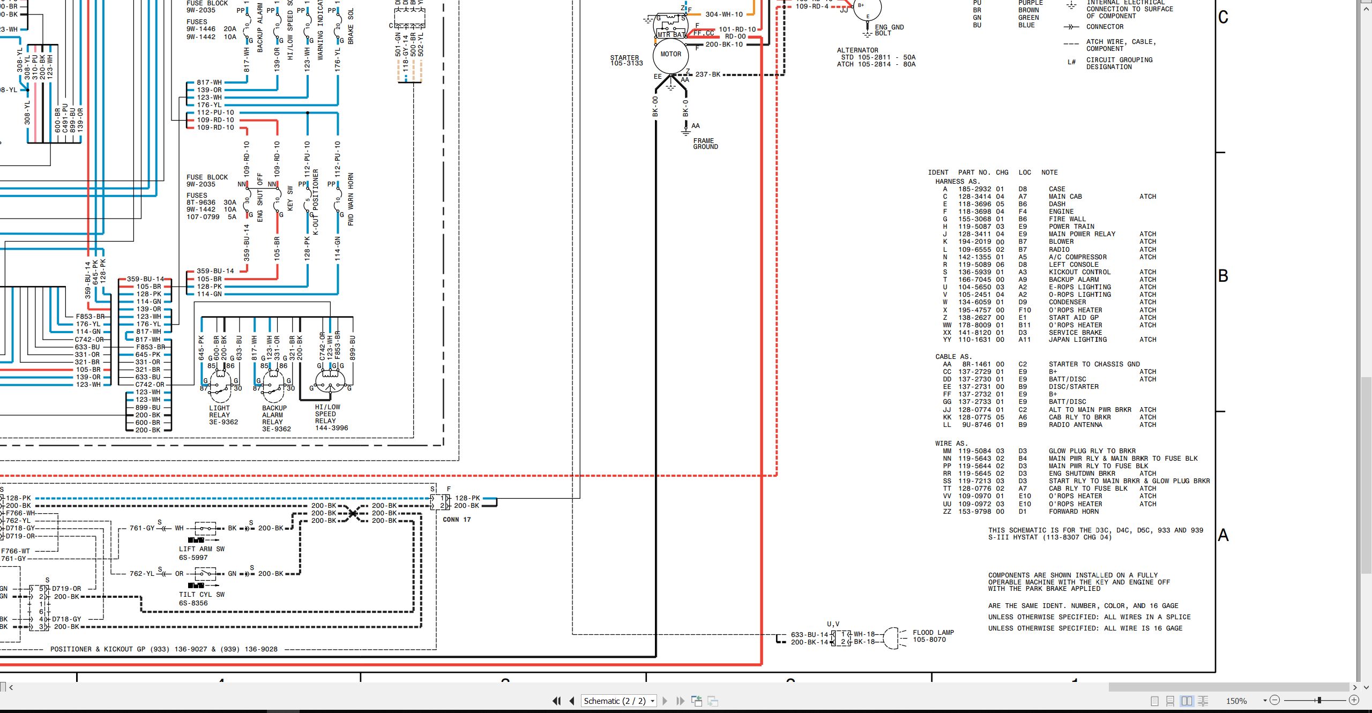The image size is (1372, 713).
Task: Click the CIRCUIT GROUPING DESIGNATION legend entry
Action: coord(1119,63)
